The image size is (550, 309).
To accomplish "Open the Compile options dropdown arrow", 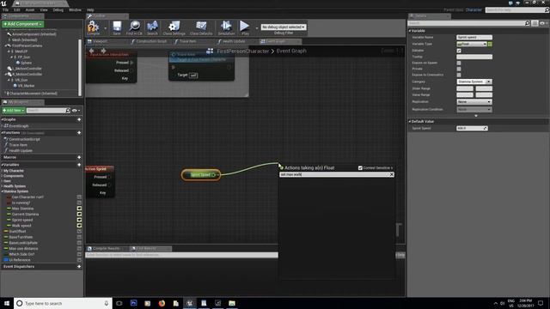I will (105, 28).
